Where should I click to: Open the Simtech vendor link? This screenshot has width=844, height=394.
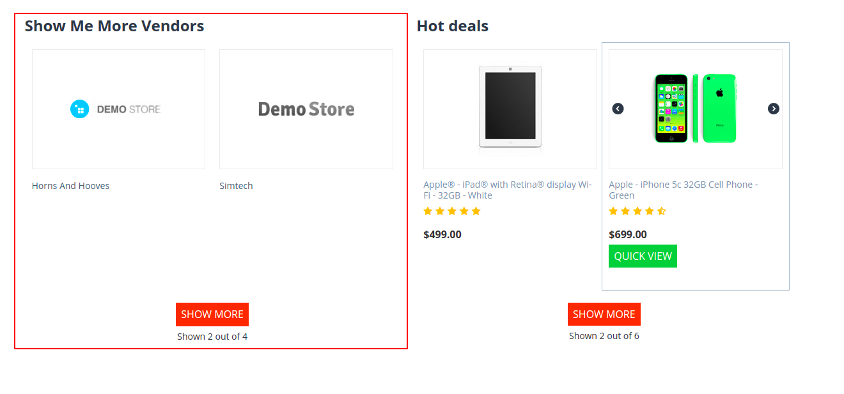point(236,186)
